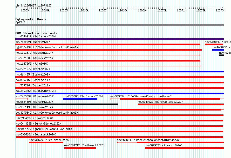This screenshot has height=158, width=231.
Task: Click nsv6366686 (Sedlazeck2020) label
Action: (36, 134)
